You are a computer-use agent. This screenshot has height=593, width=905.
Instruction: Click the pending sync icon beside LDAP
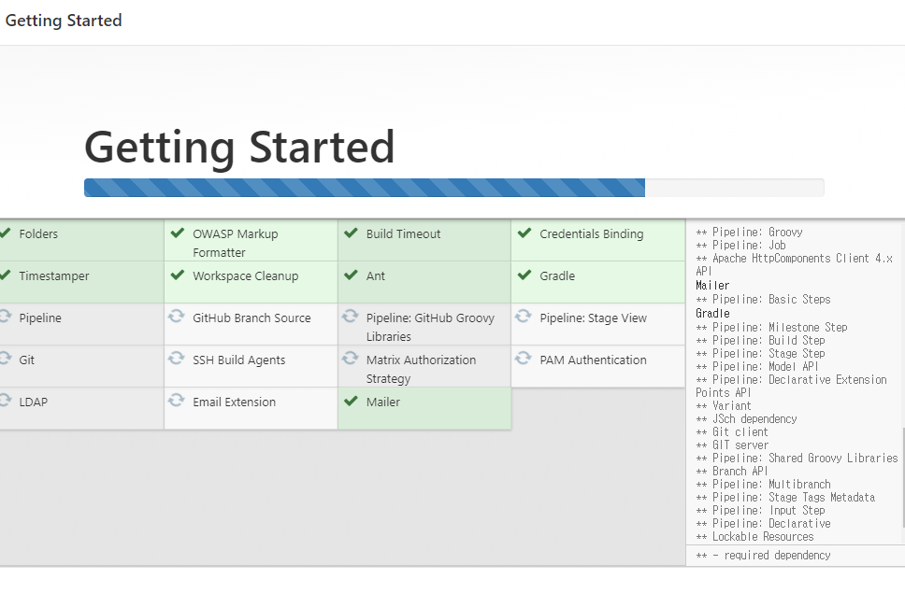point(6,401)
